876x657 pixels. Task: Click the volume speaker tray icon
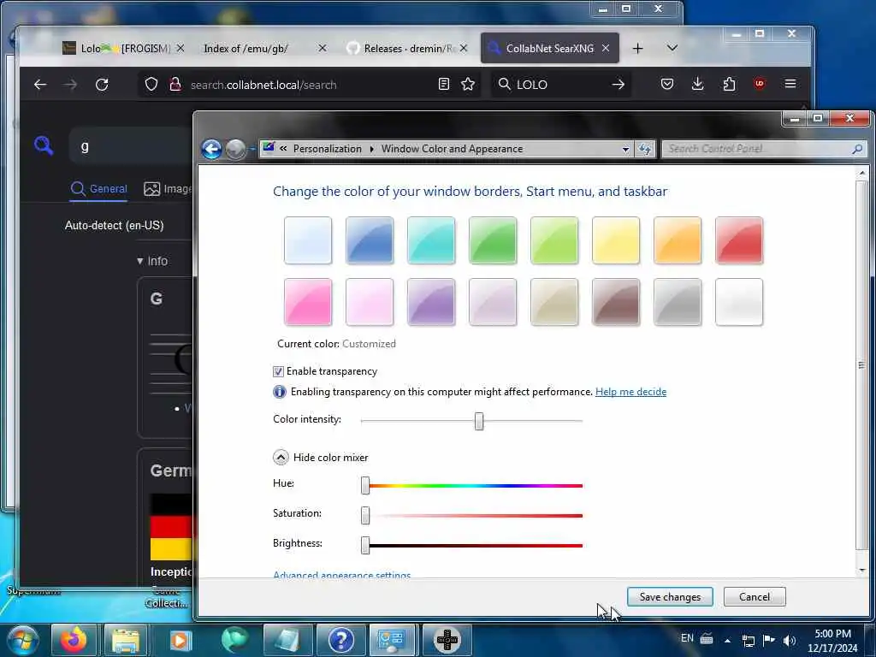pyautogui.click(x=789, y=641)
